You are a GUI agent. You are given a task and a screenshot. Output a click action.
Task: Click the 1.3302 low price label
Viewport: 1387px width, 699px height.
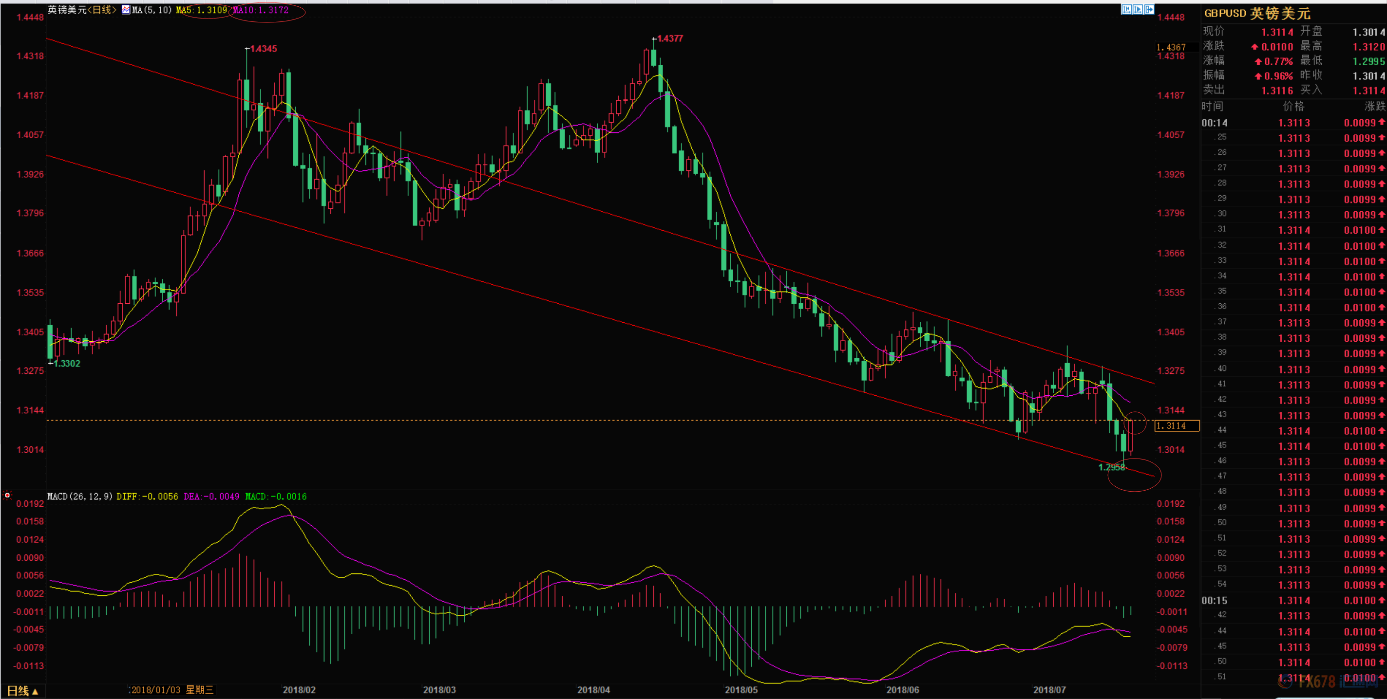[x=67, y=364]
